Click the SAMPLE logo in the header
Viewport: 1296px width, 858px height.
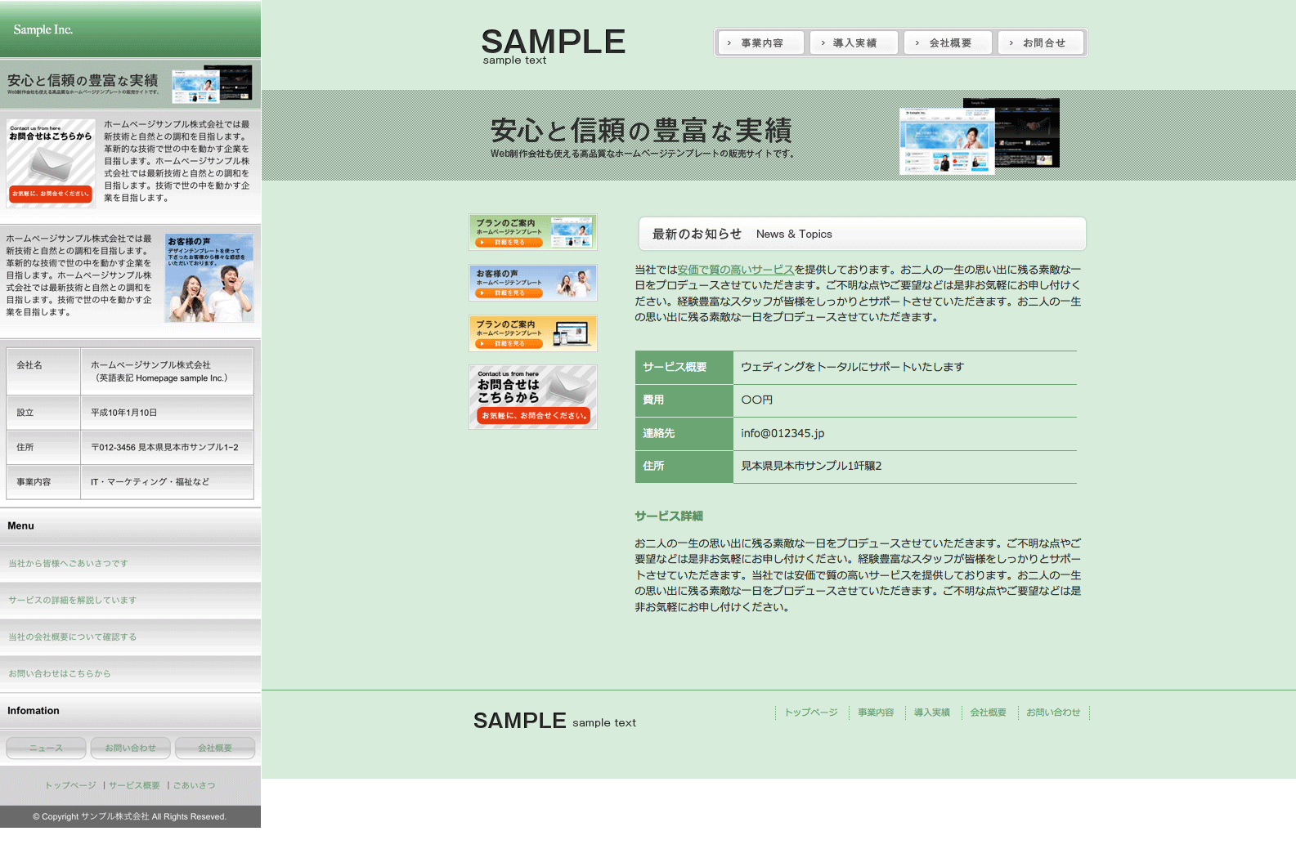(x=553, y=45)
